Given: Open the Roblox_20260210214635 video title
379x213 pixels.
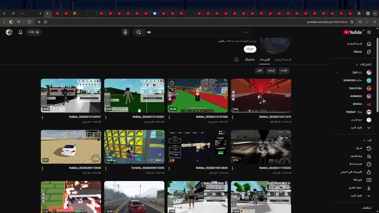Looking at the screenshot, I should click(212, 168).
